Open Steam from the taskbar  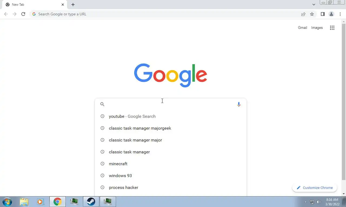click(91, 202)
